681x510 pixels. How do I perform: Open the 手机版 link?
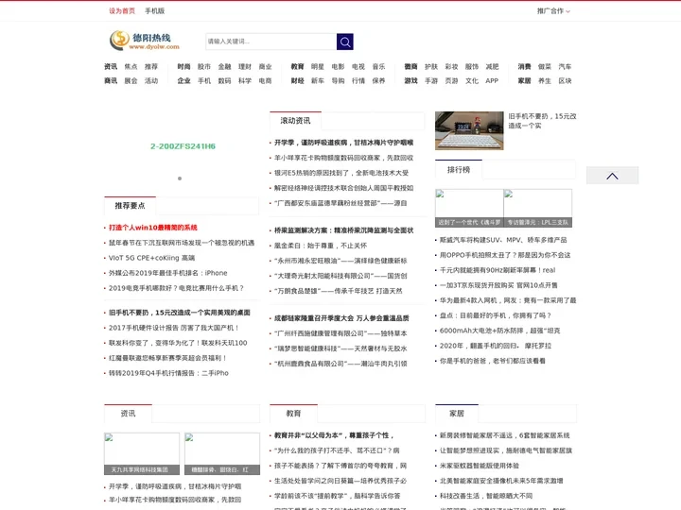pos(154,10)
